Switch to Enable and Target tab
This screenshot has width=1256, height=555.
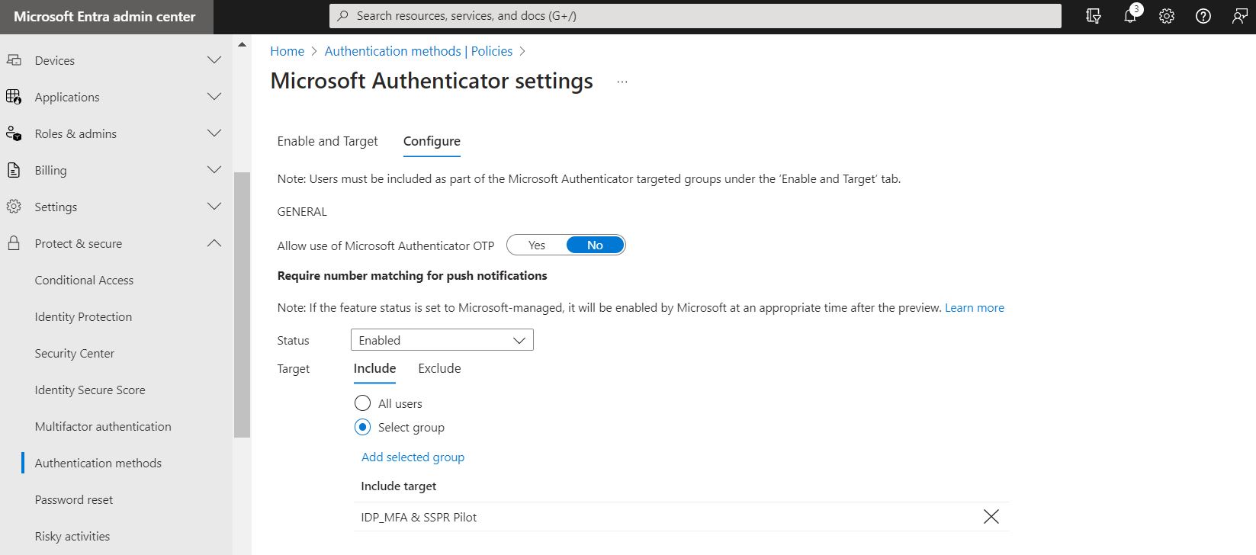(328, 141)
